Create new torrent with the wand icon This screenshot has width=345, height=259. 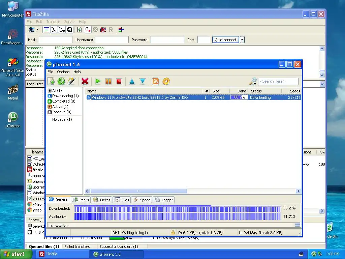(72, 81)
